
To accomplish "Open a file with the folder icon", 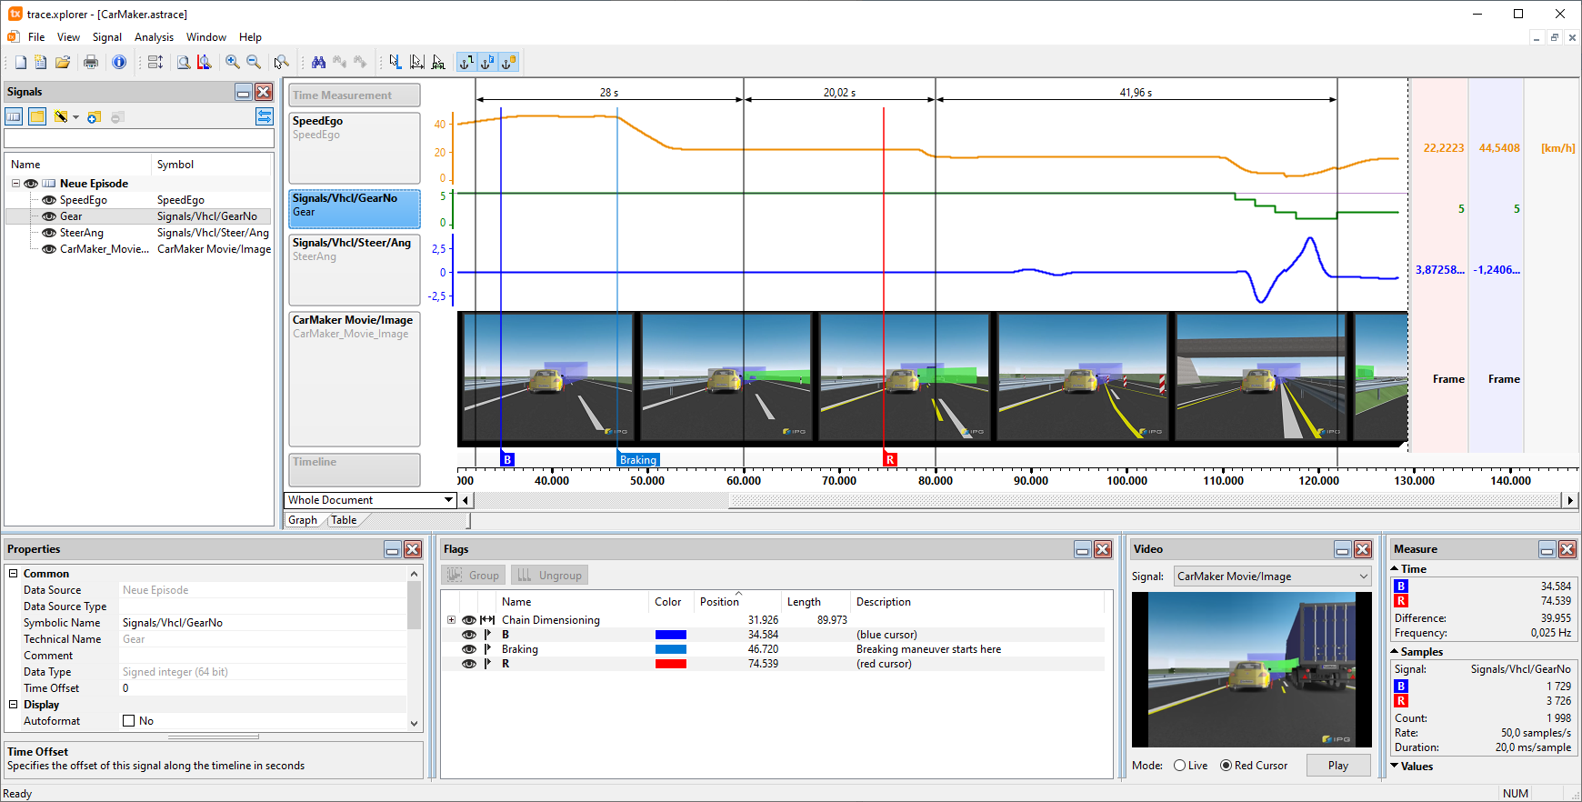I will [63, 62].
